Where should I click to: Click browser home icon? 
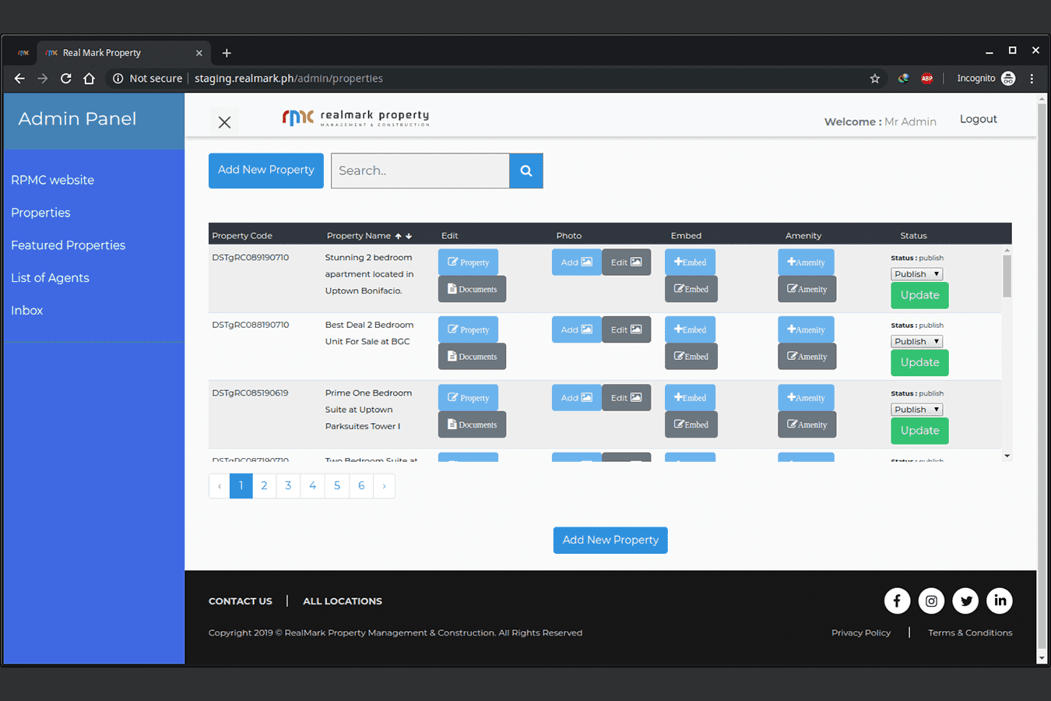[x=89, y=78]
